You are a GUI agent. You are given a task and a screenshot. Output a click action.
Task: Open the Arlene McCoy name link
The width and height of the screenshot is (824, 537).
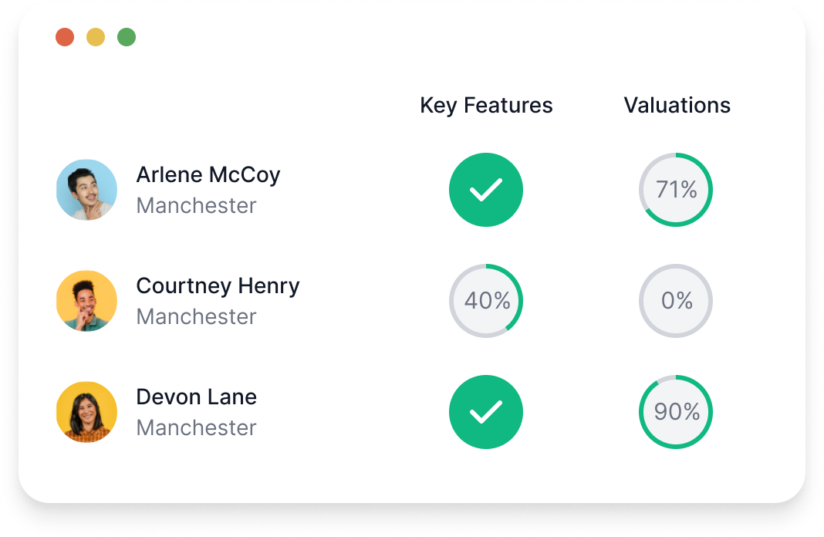(208, 175)
